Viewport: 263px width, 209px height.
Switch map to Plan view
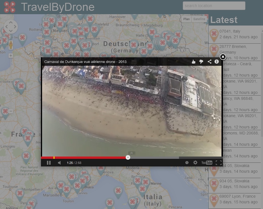[186, 19]
